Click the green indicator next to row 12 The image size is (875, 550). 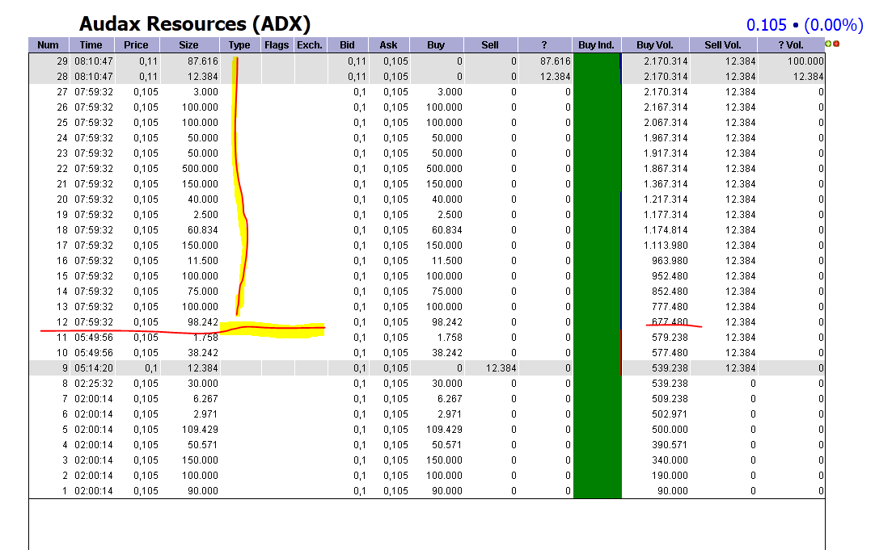point(596,321)
